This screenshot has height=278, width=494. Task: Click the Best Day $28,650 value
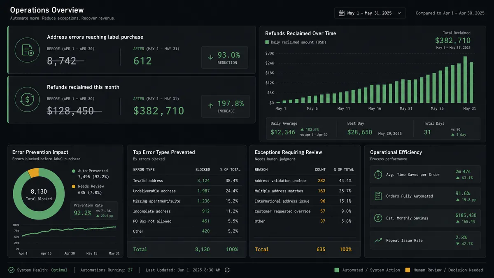coord(359,132)
